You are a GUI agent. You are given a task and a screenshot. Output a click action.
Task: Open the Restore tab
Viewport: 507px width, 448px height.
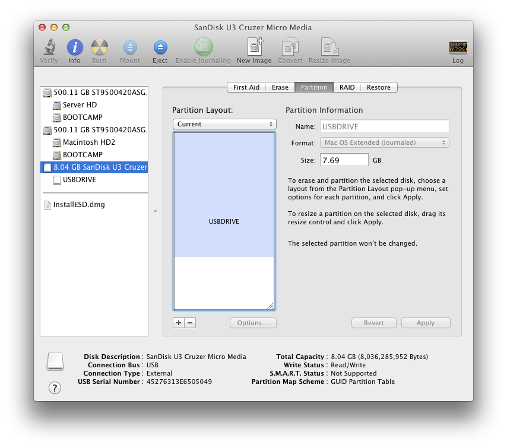click(378, 87)
